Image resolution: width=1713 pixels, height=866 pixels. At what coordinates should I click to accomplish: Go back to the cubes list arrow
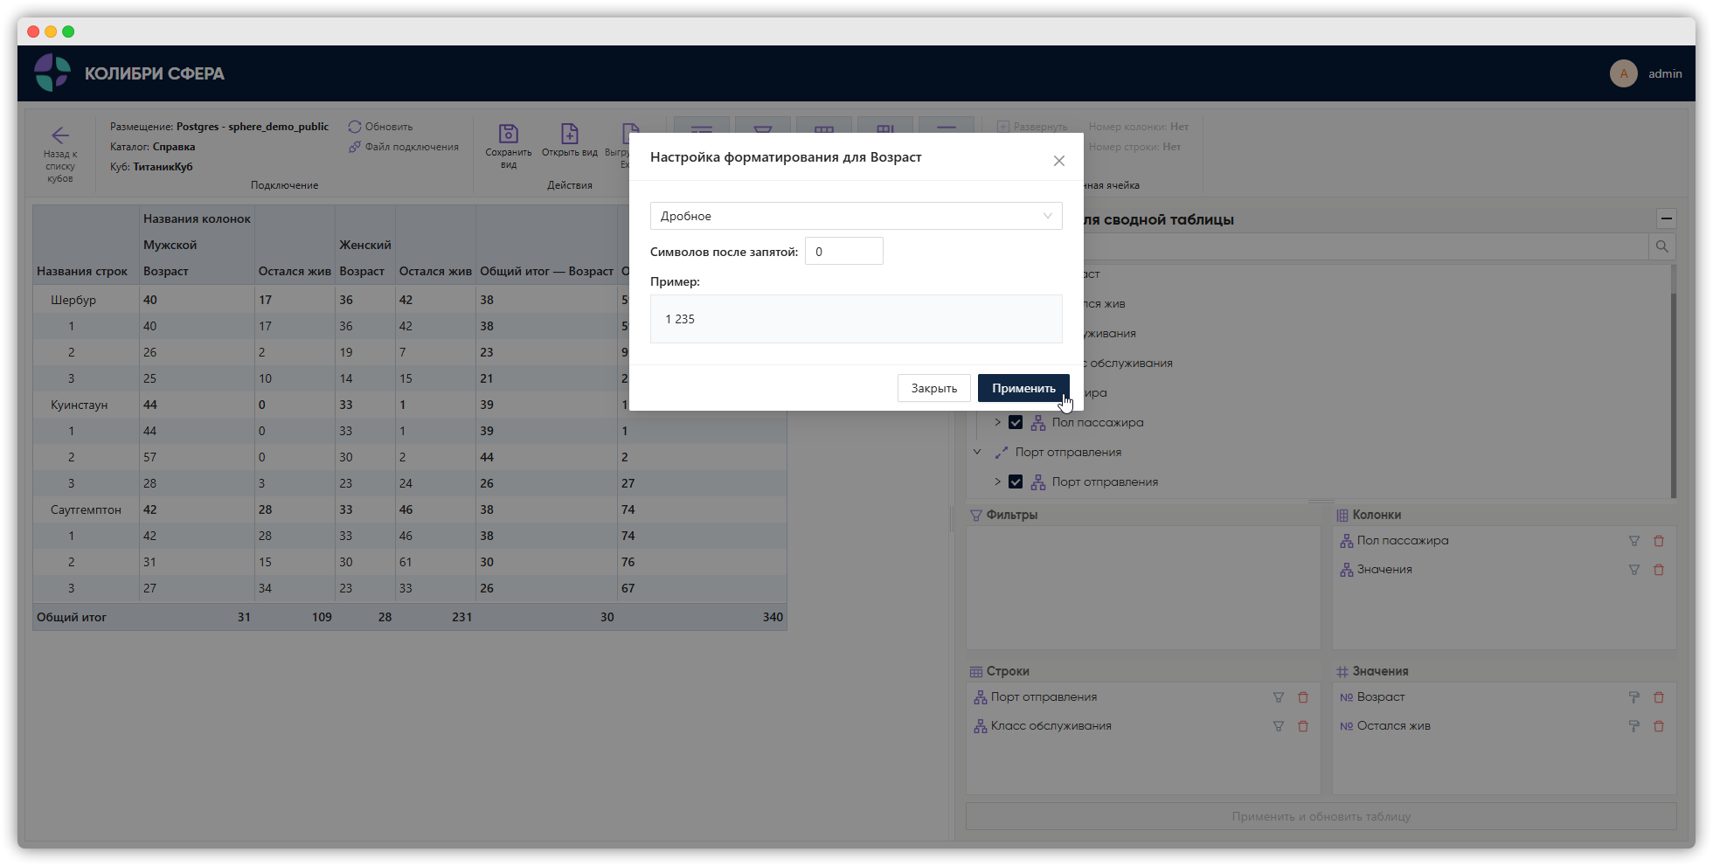(x=60, y=135)
